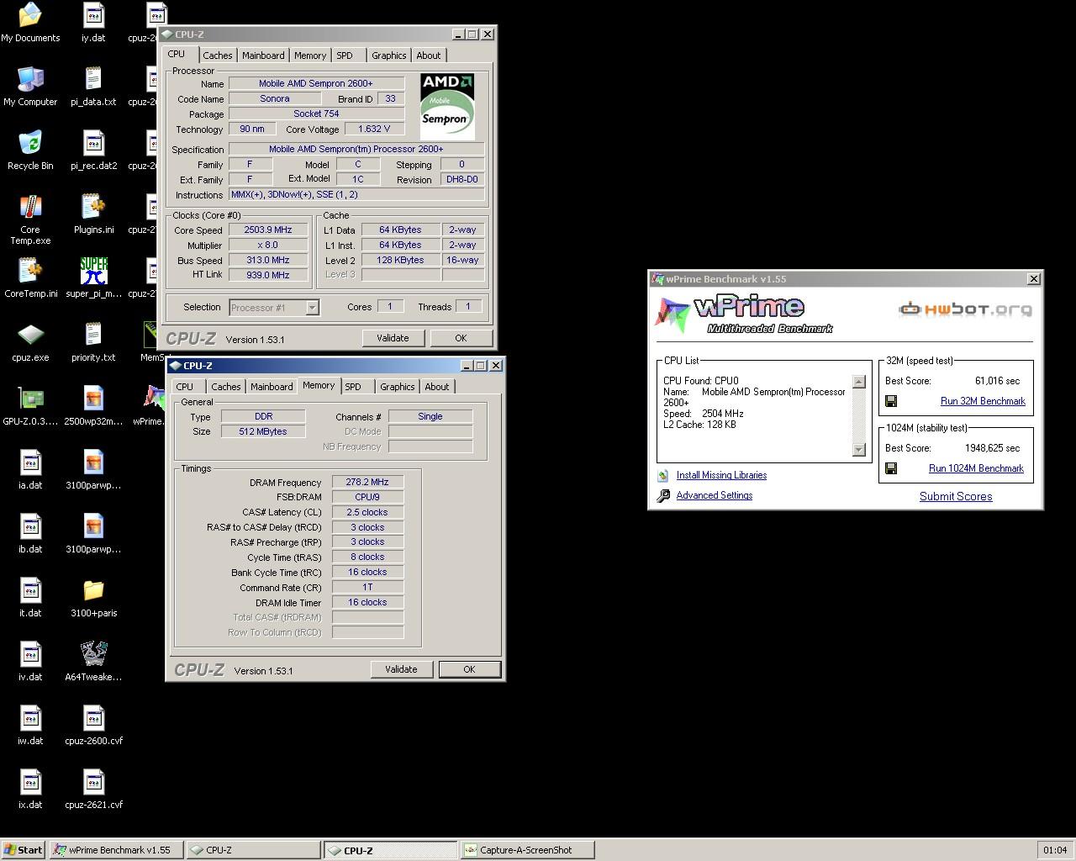
Task: Open Graphics tab in lower CPU-Z window
Action: pos(398,387)
